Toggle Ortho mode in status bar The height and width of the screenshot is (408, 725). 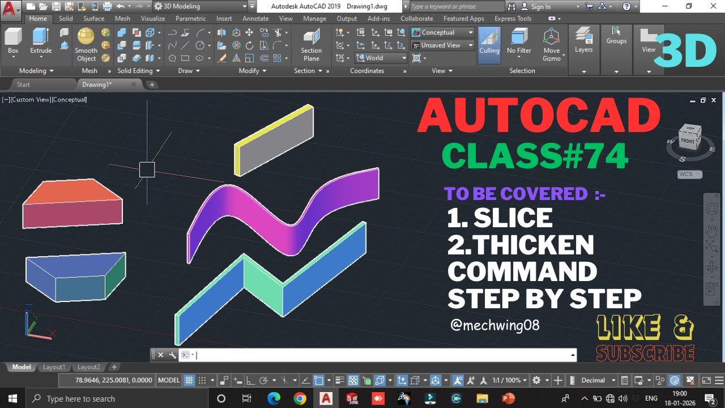point(250,380)
